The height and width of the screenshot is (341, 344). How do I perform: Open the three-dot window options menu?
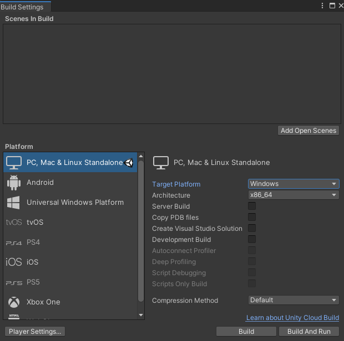[322, 6]
